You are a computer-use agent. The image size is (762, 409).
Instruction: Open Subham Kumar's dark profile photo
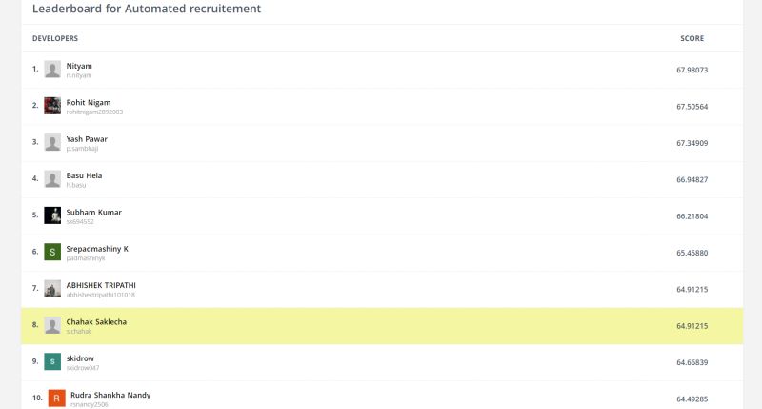pyautogui.click(x=52, y=215)
